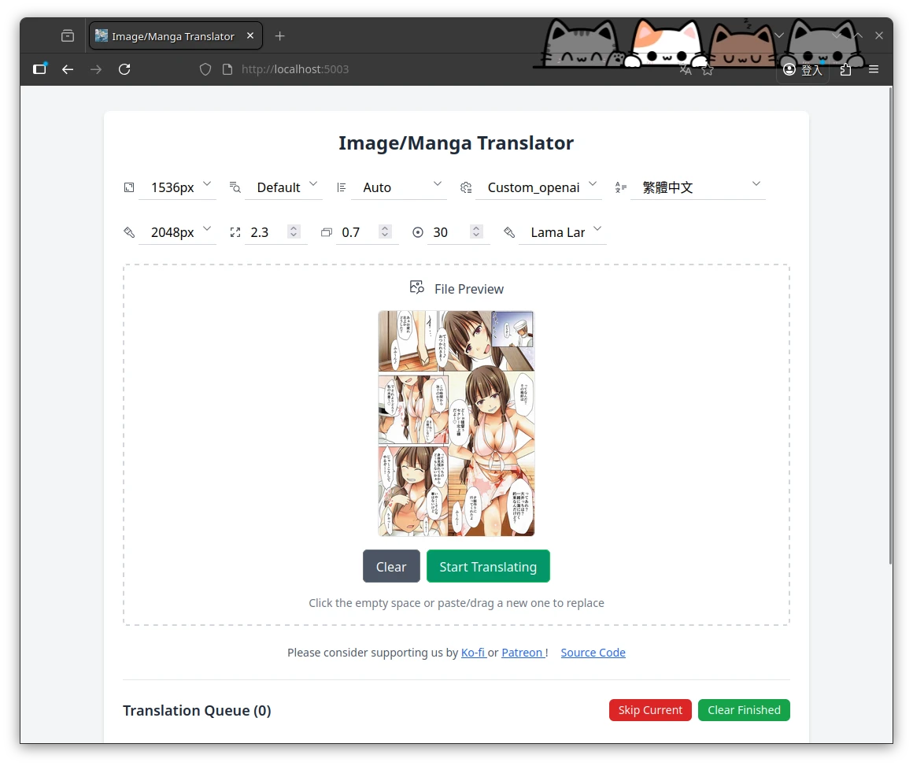
Task: Click the File Preview image icon
Action: [x=417, y=288]
